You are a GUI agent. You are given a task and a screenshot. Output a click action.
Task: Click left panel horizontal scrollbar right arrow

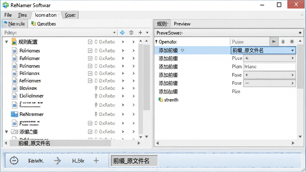(139, 143)
